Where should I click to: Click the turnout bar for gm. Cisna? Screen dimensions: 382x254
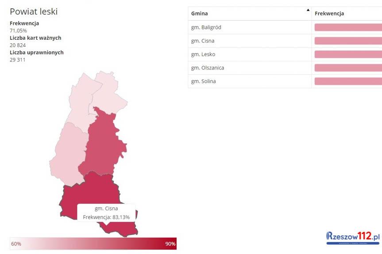(x=348, y=41)
